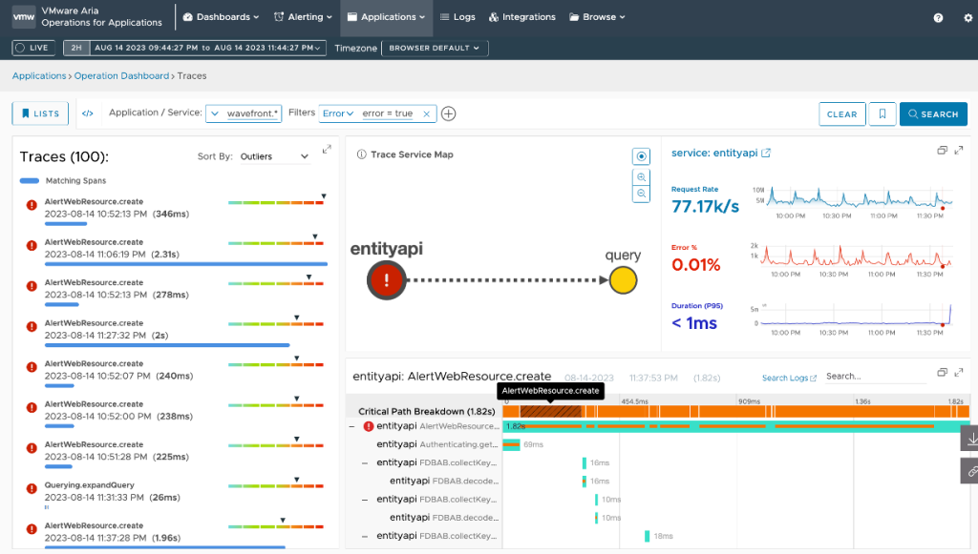Open the settings gear icon
The width and height of the screenshot is (978, 554).
tap(968, 18)
